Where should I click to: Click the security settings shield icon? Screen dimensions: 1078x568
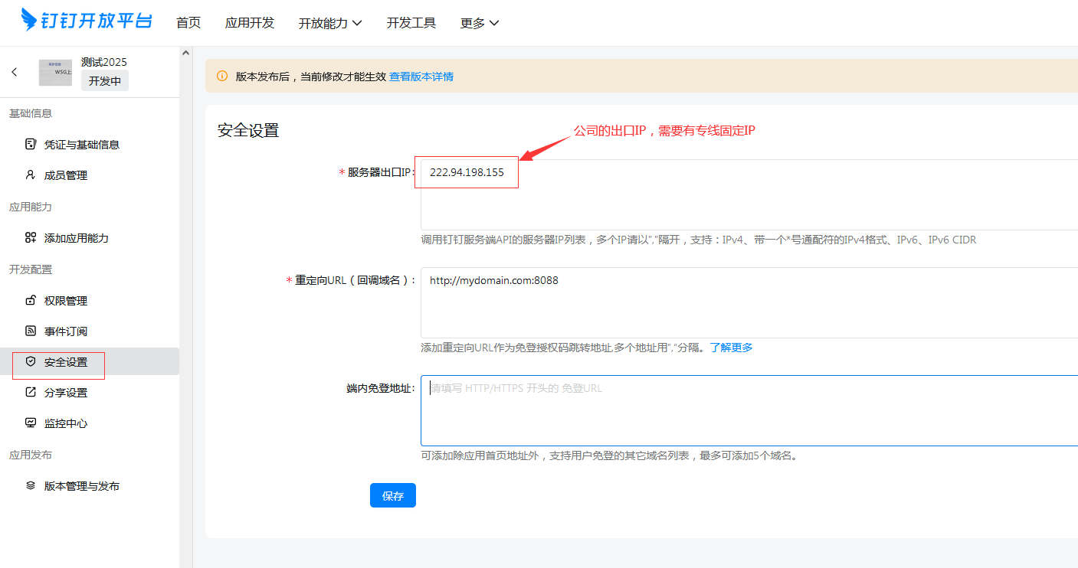coord(31,361)
